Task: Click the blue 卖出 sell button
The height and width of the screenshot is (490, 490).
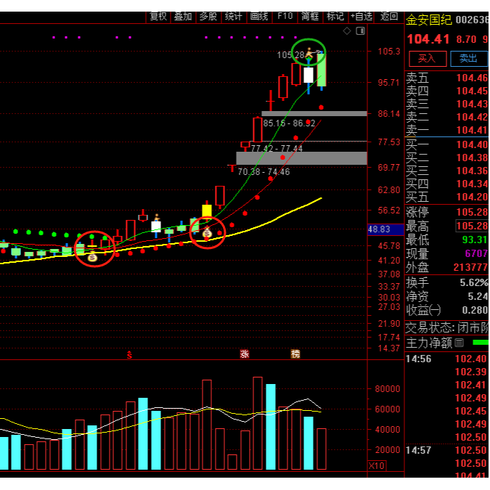Action: click(468, 59)
